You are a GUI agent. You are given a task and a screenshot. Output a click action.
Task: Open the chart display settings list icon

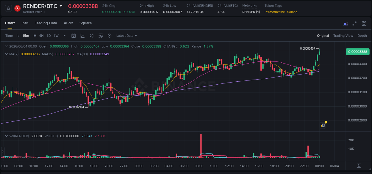pos(101,36)
